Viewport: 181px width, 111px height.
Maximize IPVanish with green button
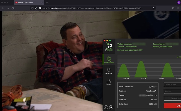(110, 41)
